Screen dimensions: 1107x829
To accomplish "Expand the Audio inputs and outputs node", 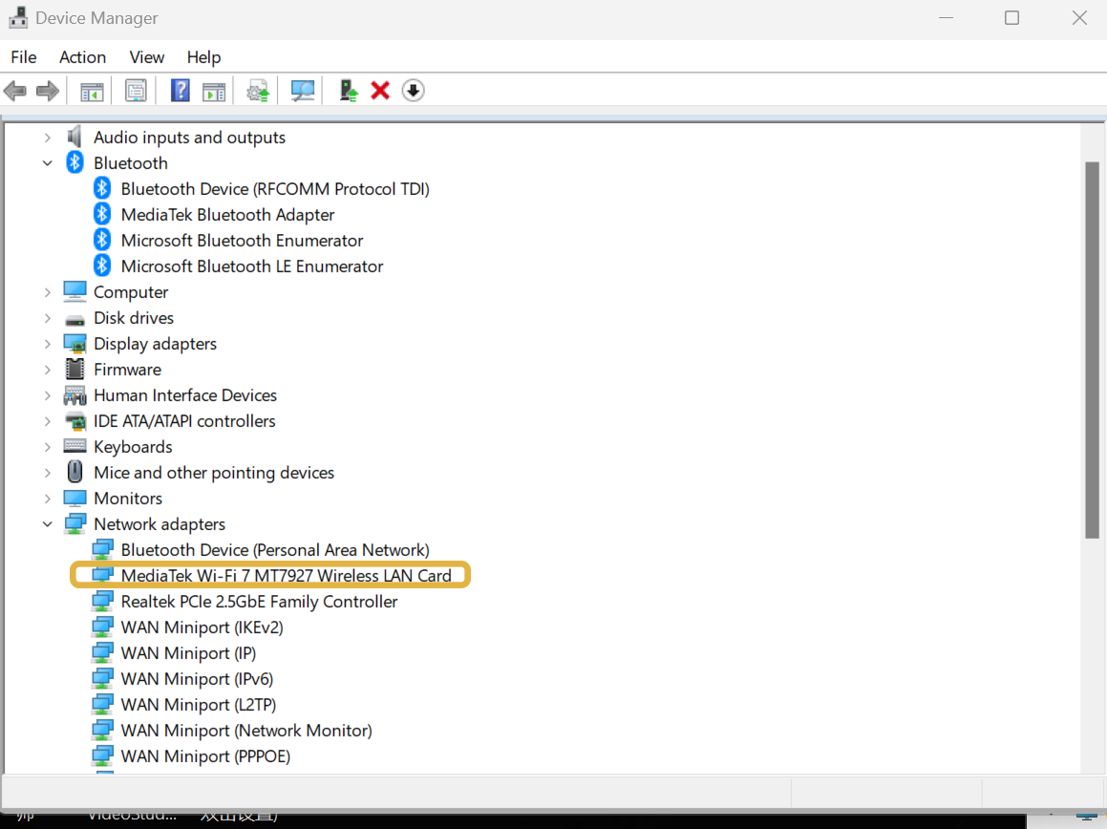I will pyautogui.click(x=48, y=137).
